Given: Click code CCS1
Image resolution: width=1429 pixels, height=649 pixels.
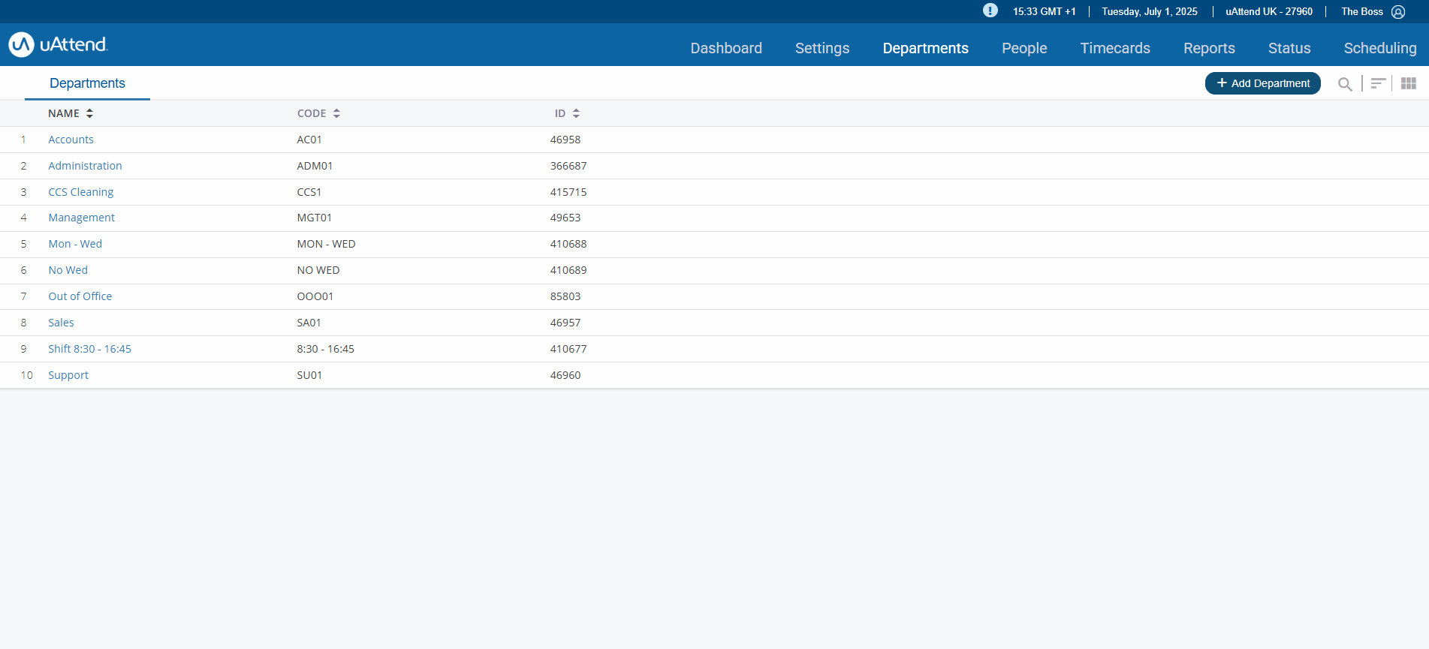Looking at the screenshot, I should point(309,192).
